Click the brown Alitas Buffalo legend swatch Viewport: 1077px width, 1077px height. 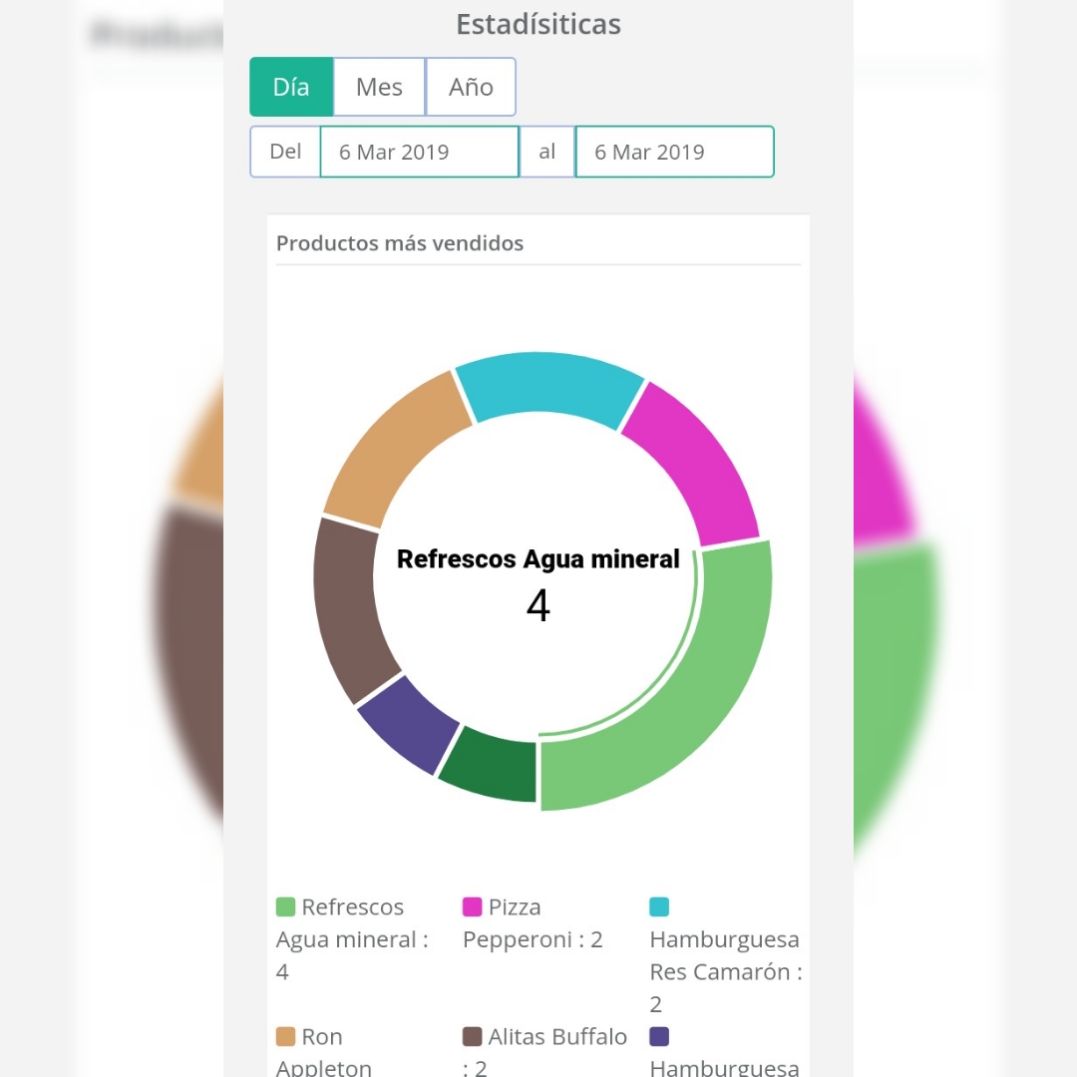coord(473,1037)
